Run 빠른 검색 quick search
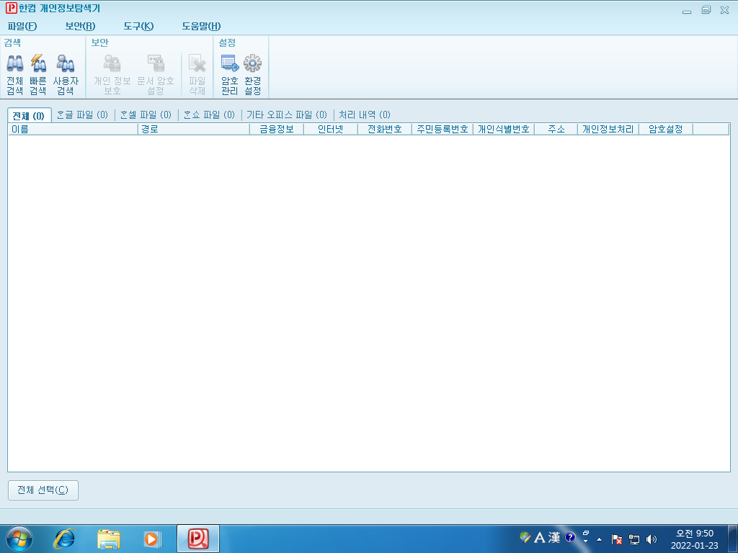This screenshot has height=553, width=738. 38,74
